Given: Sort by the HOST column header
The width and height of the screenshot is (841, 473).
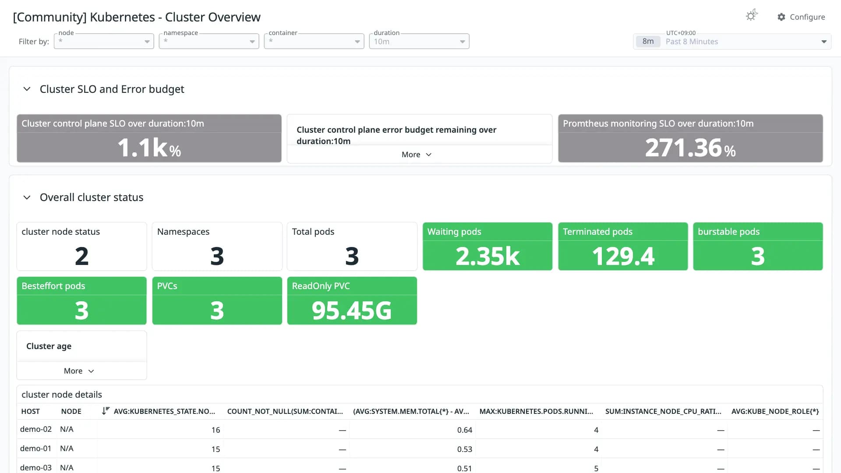Looking at the screenshot, I should pos(30,411).
